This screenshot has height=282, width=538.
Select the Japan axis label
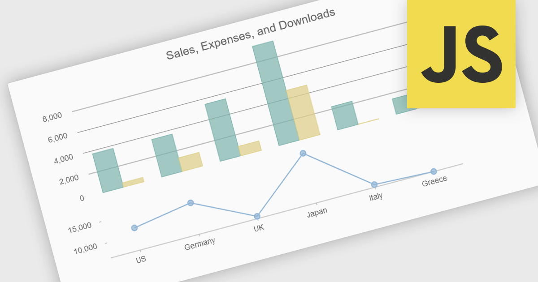point(318,214)
